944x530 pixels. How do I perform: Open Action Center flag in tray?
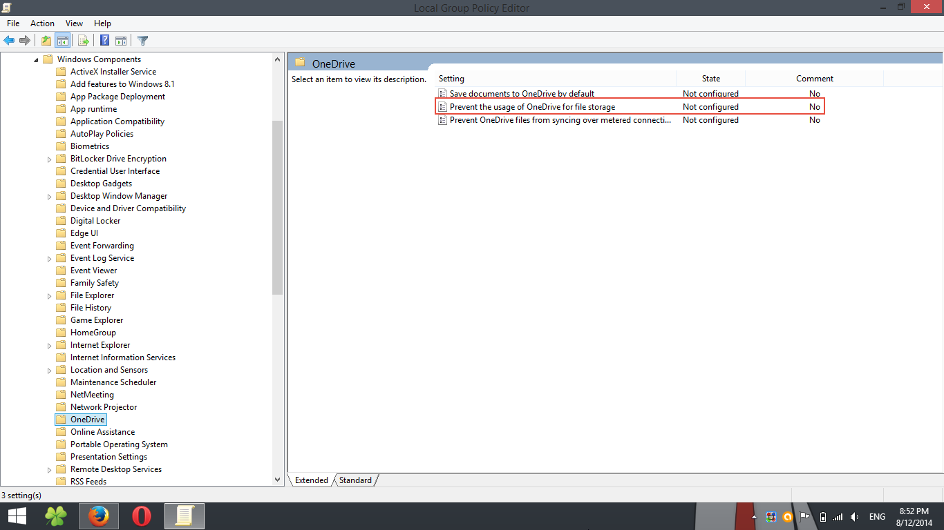pyautogui.click(x=804, y=517)
